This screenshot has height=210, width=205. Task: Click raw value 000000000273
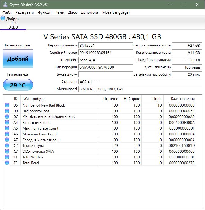point(182,163)
